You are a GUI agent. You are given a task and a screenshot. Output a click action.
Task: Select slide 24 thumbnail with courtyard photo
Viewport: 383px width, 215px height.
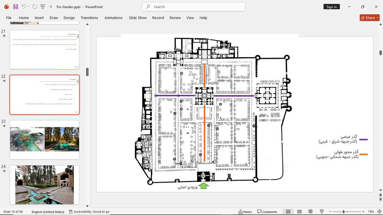pos(44,185)
